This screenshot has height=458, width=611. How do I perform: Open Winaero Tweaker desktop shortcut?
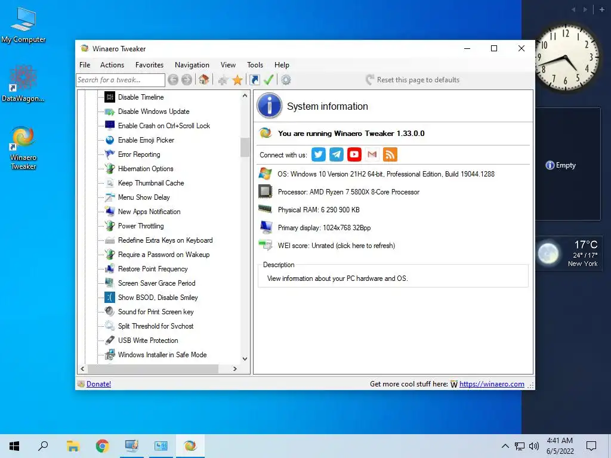(23, 148)
